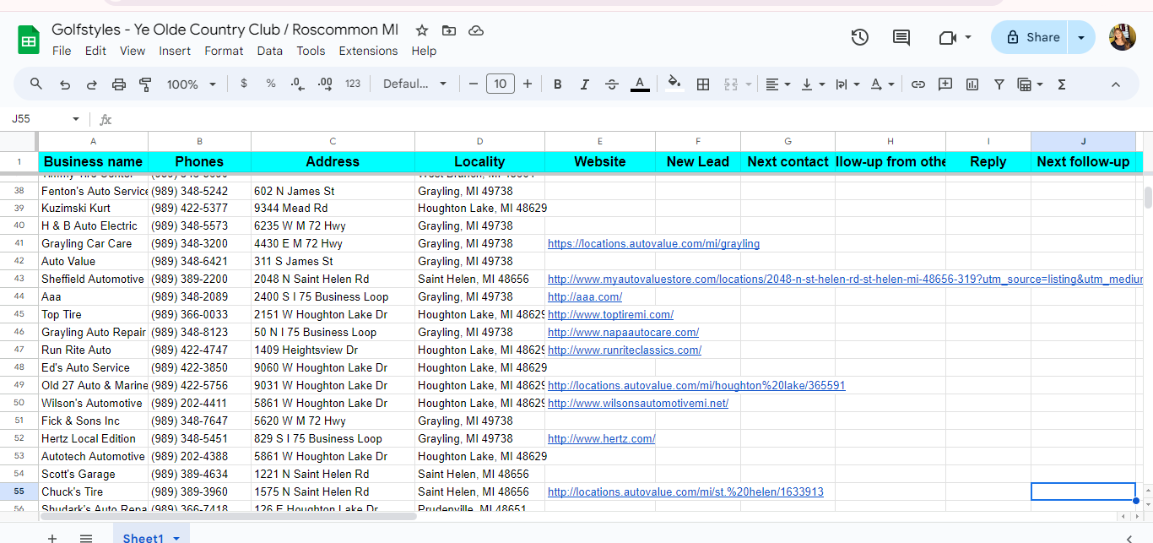Open Share options dropdown arrow
Image resolution: width=1153 pixels, height=543 pixels.
coord(1081,37)
